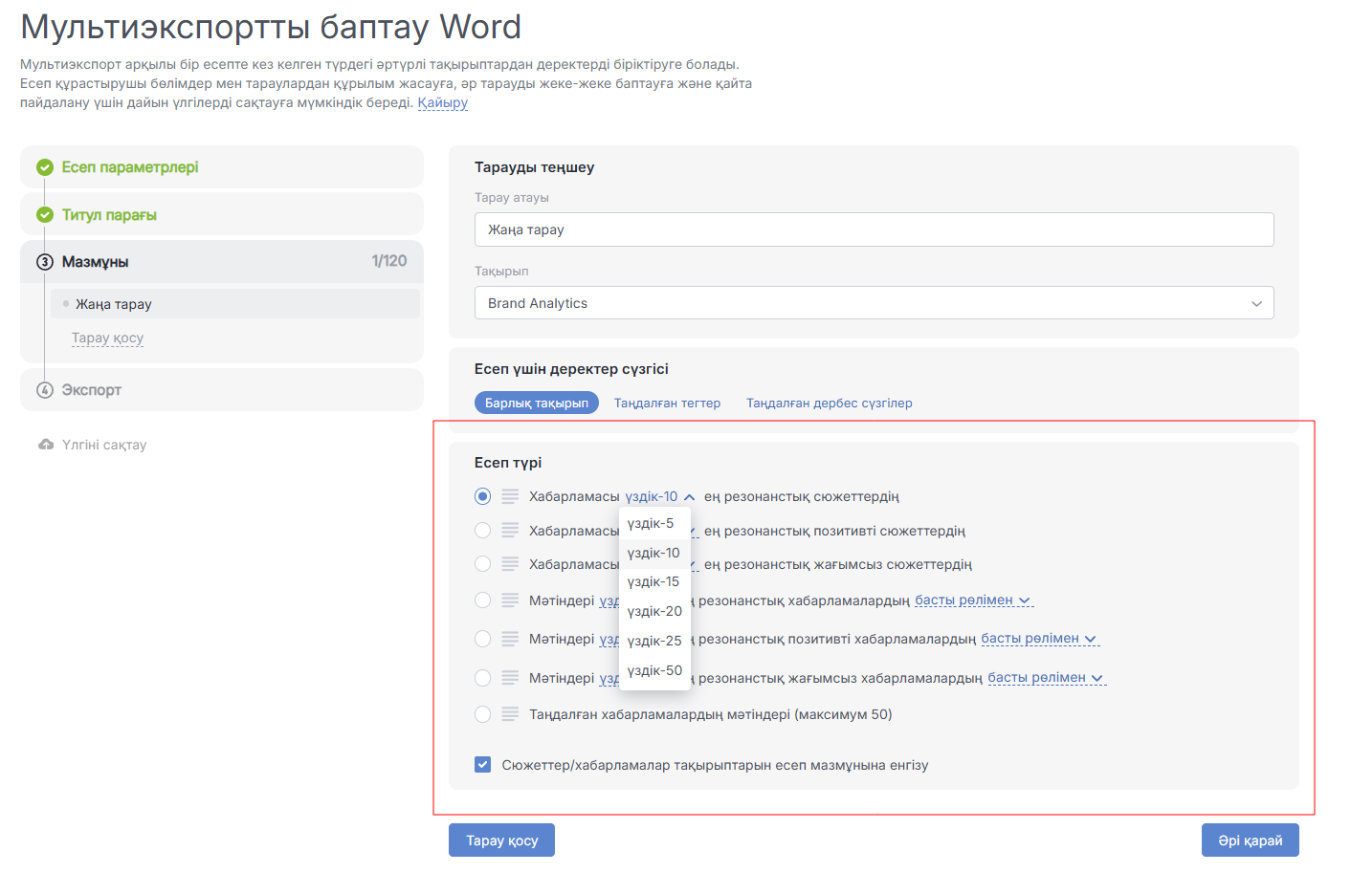1351x873 pixels.
Task: Click the step 4 circle icon next to Экспорт
Action: click(45, 390)
